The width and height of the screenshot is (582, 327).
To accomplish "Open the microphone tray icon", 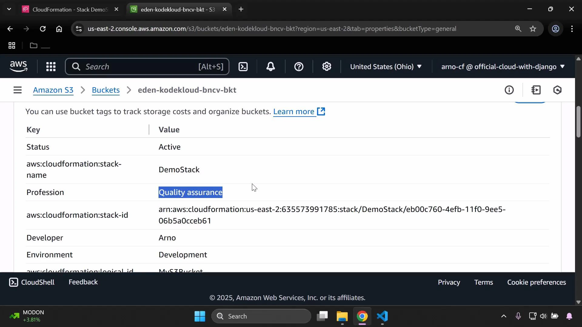I will click(x=518, y=316).
